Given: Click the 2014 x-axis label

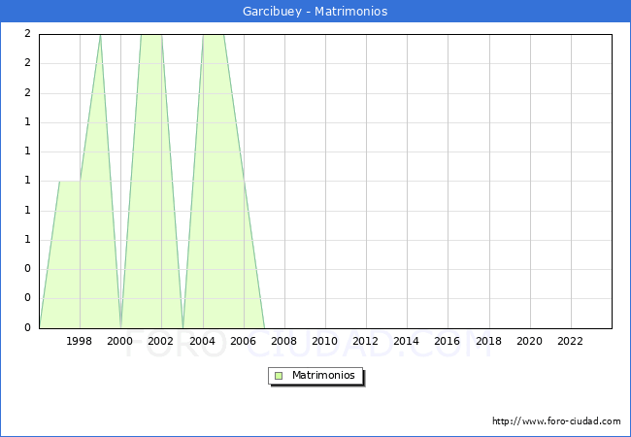Looking at the screenshot, I should pos(406,341).
